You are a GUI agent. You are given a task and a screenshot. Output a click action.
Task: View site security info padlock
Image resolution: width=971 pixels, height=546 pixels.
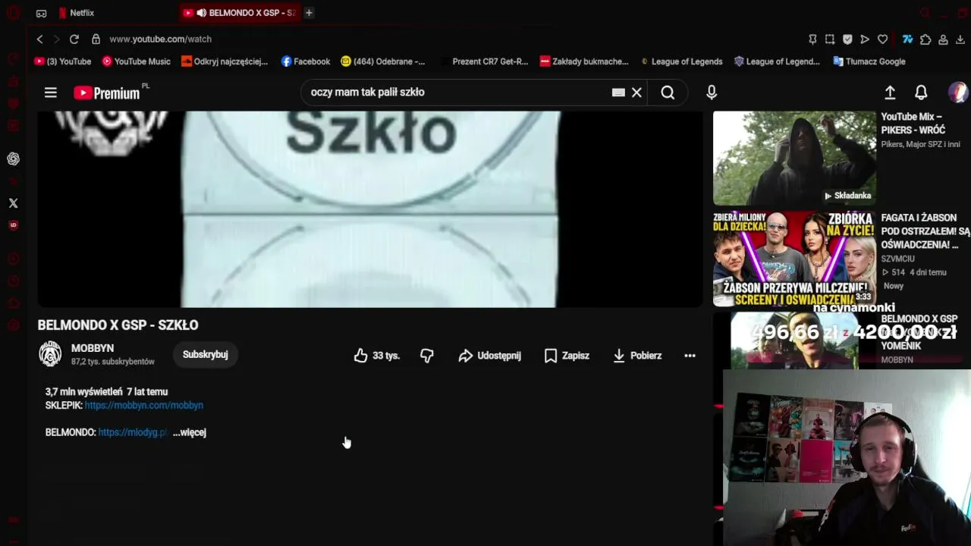click(x=96, y=39)
